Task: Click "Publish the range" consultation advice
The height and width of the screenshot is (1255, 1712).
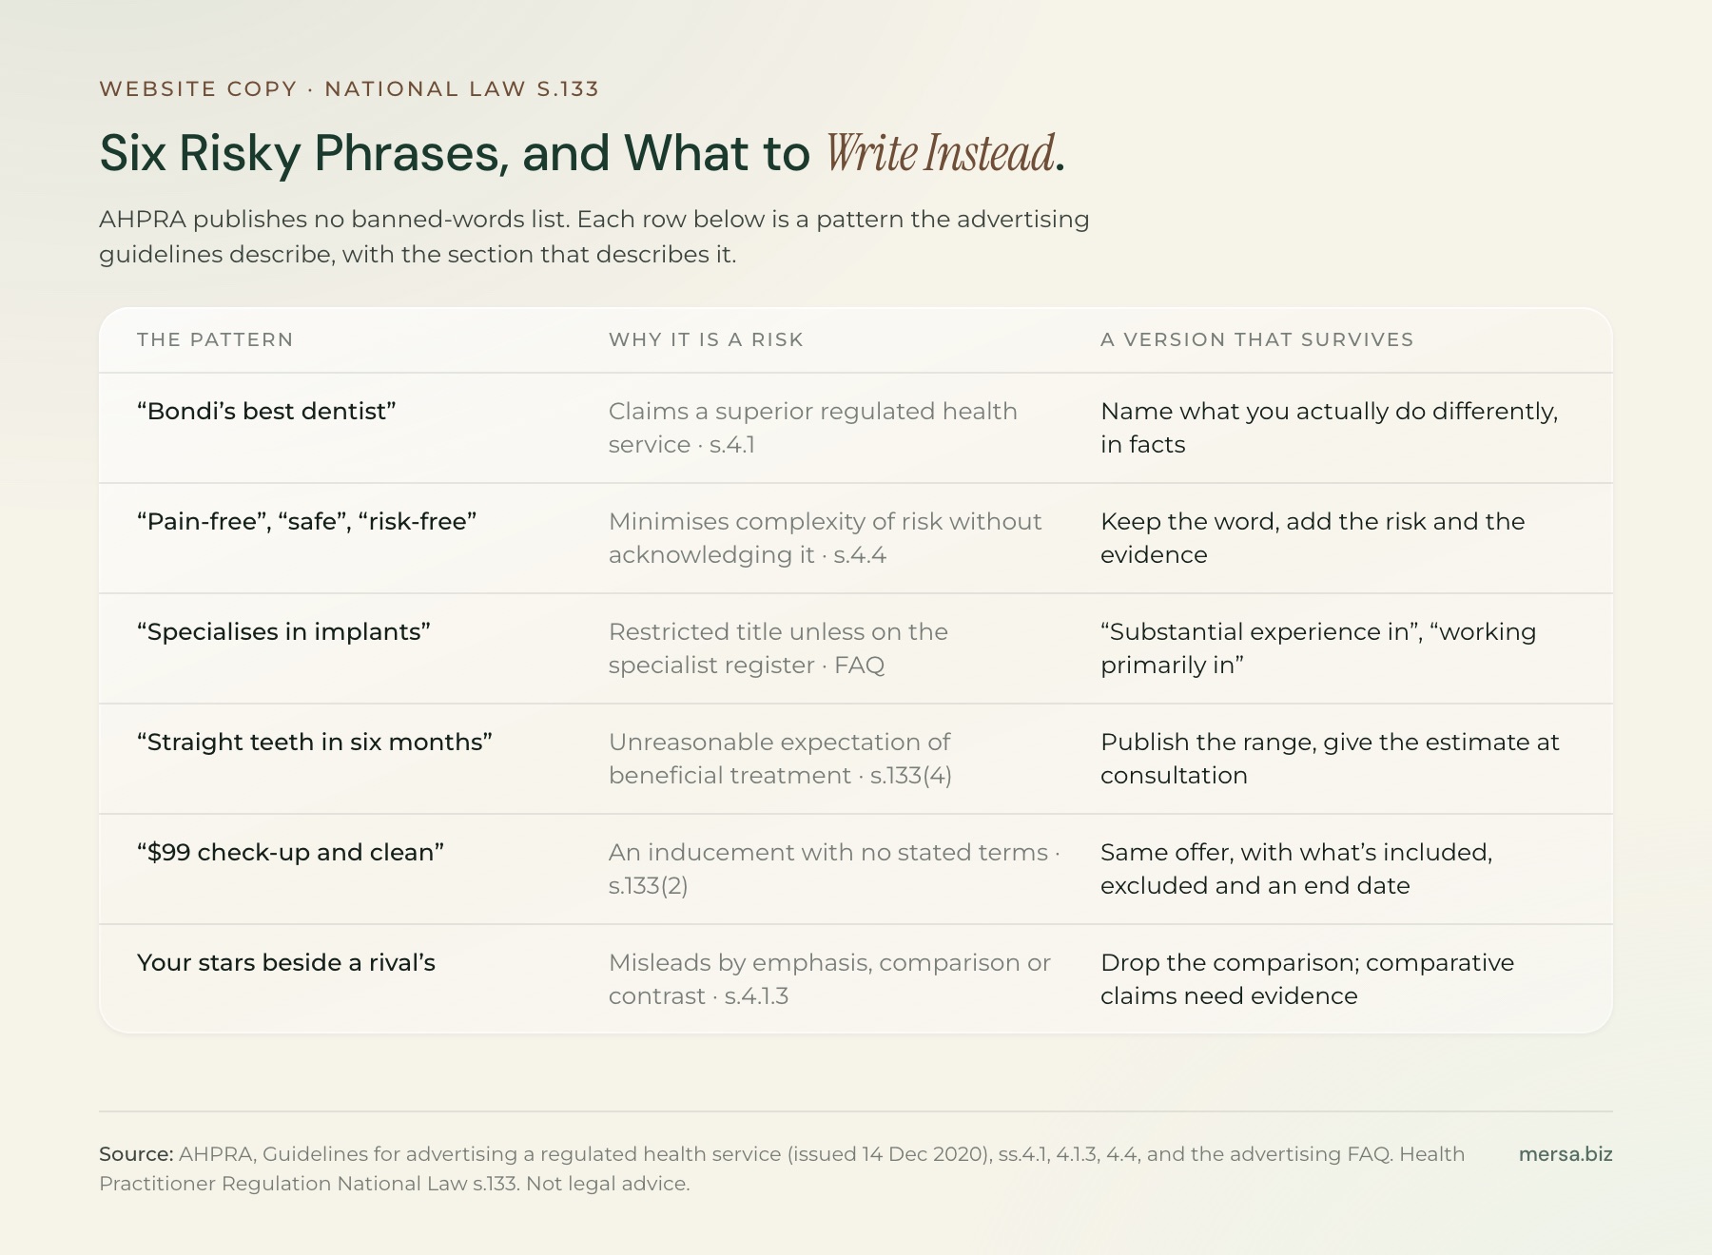Action: point(1330,759)
